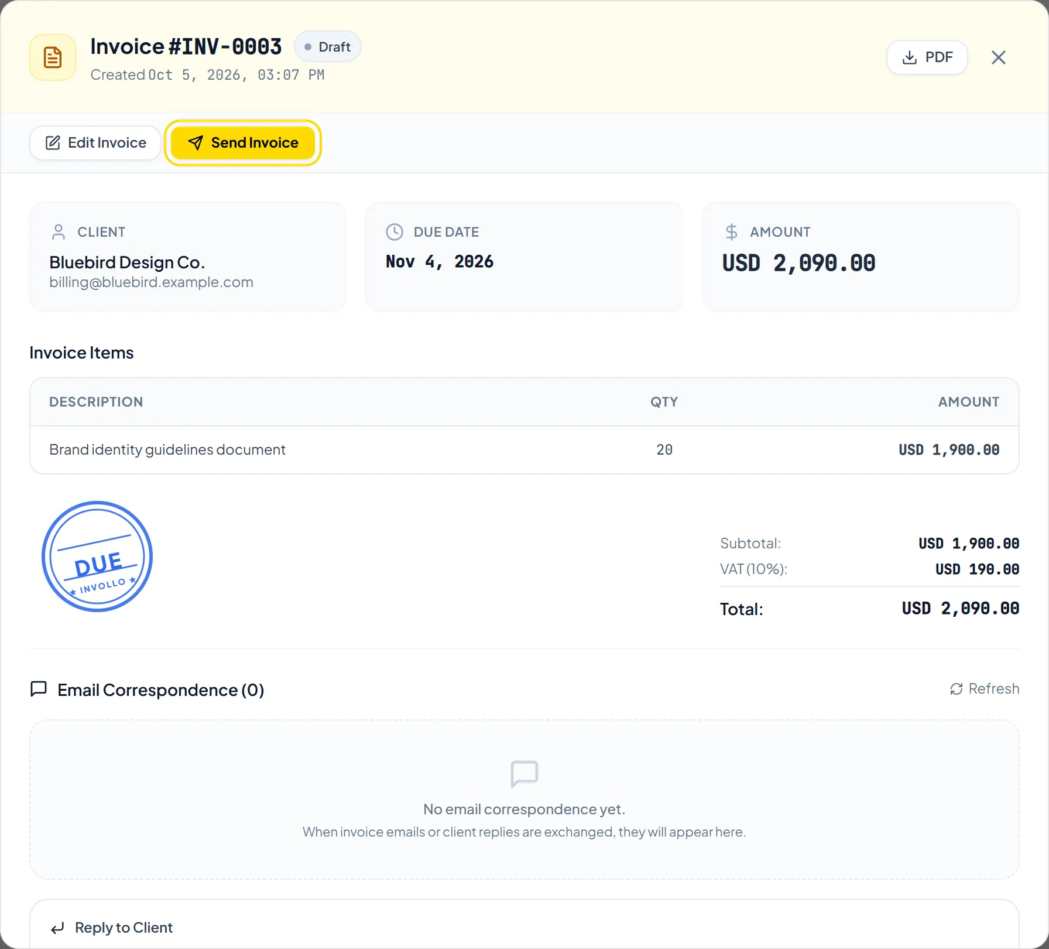Download the invoice as PDF
The width and height of the screenshot is (1049, 949).
pyautogui.click(x=927, y=57)
